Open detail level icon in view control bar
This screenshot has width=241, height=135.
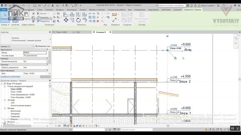65,126
